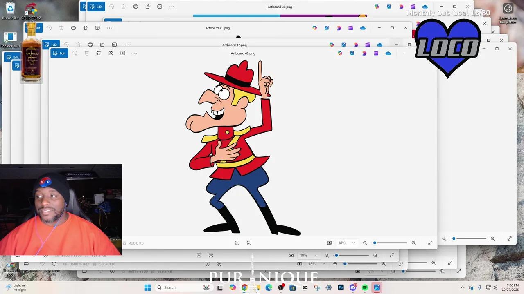The image size is (524, 294).
Task: Share the Artboard 48 image
Action: (x=111, y=53)
